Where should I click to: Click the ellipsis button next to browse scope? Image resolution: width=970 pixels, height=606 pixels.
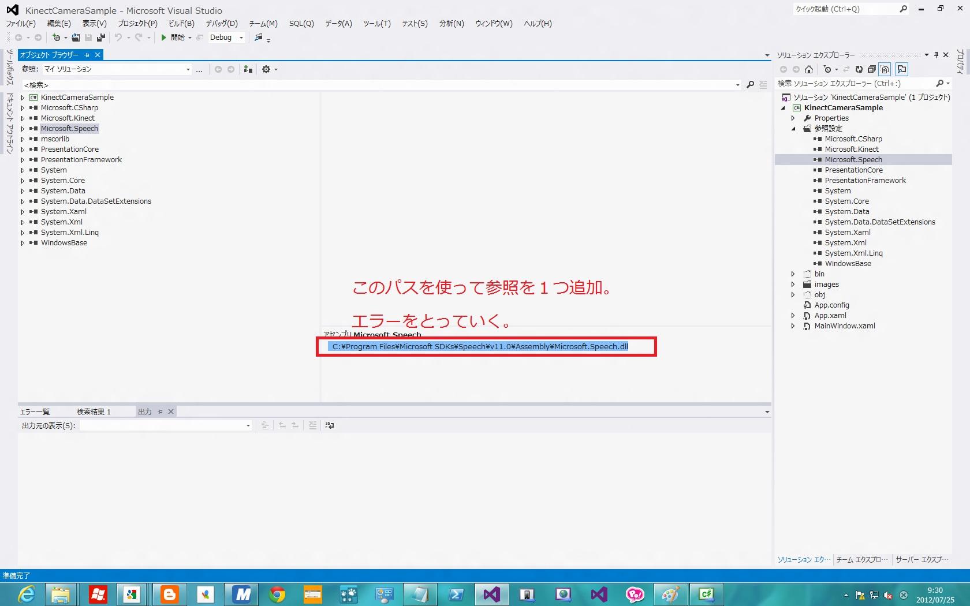point(199,69)
